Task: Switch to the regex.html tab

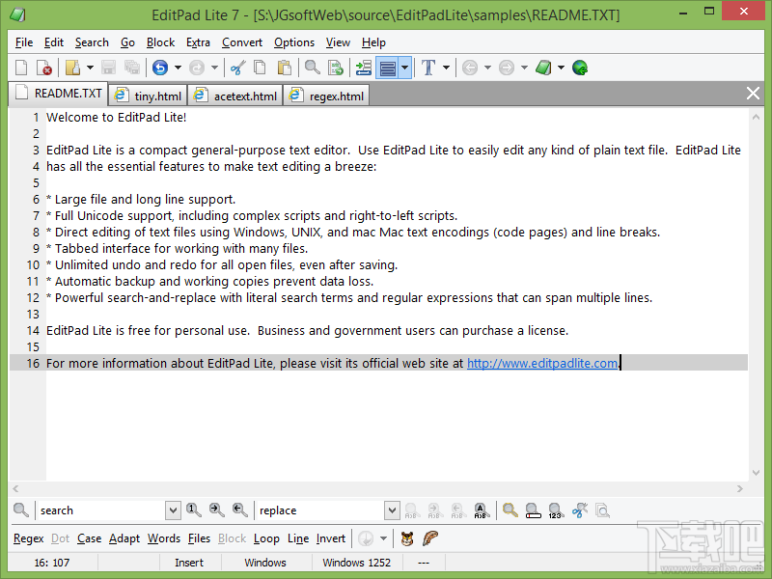Action: (326, 96)
